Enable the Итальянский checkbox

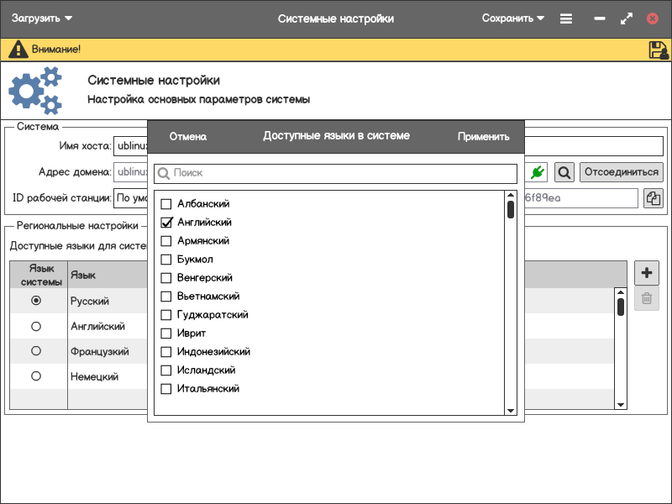click(x=166, y=389)
